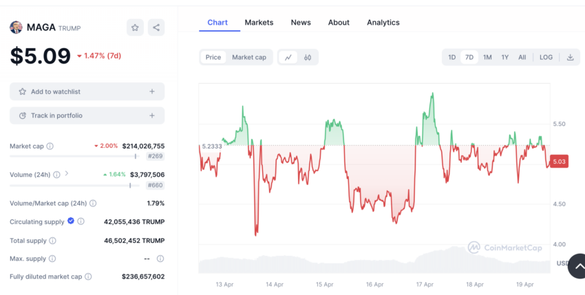
Task: Toggle chart to Price view
Action: click(x=213, y=58)
